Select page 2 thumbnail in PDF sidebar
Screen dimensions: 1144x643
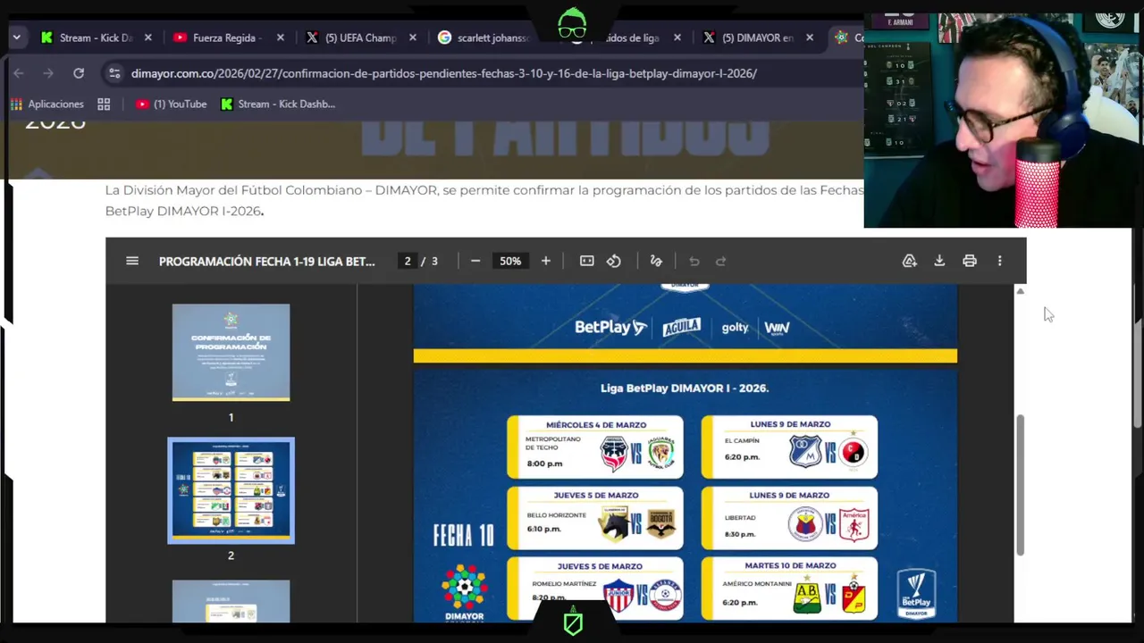(x=231, y=490)
